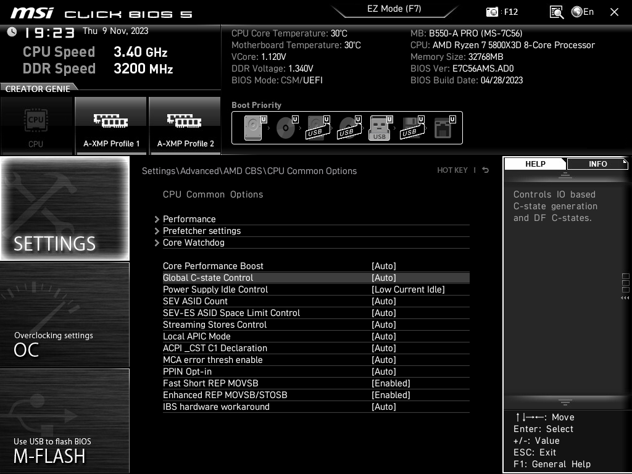Open the search icon in the title bar
Image resolution: width=632 pixels, height=474 pixels.
point(556,12)
